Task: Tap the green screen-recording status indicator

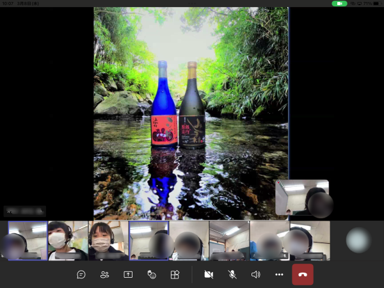Action: pyautogui.click(x=339, y=3)
